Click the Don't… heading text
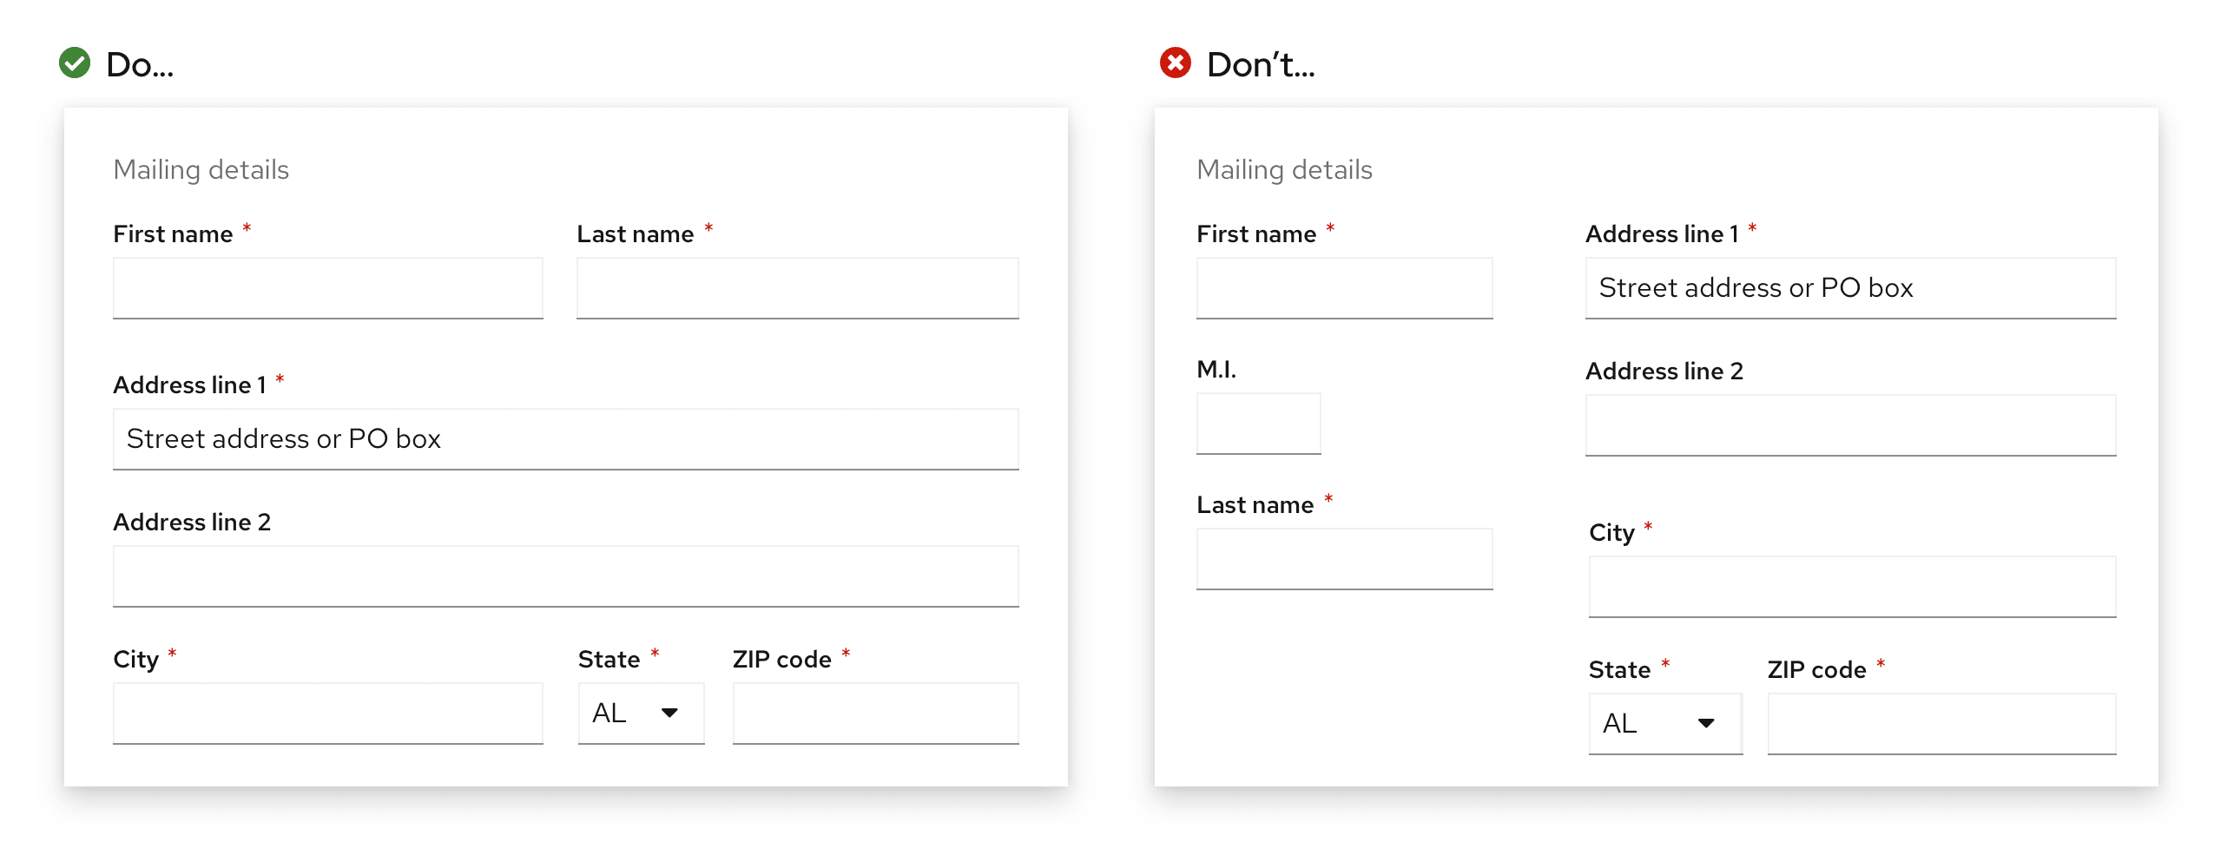Image resolution: width=2214 pixels, height=842 pixels. click(1260, 65)
